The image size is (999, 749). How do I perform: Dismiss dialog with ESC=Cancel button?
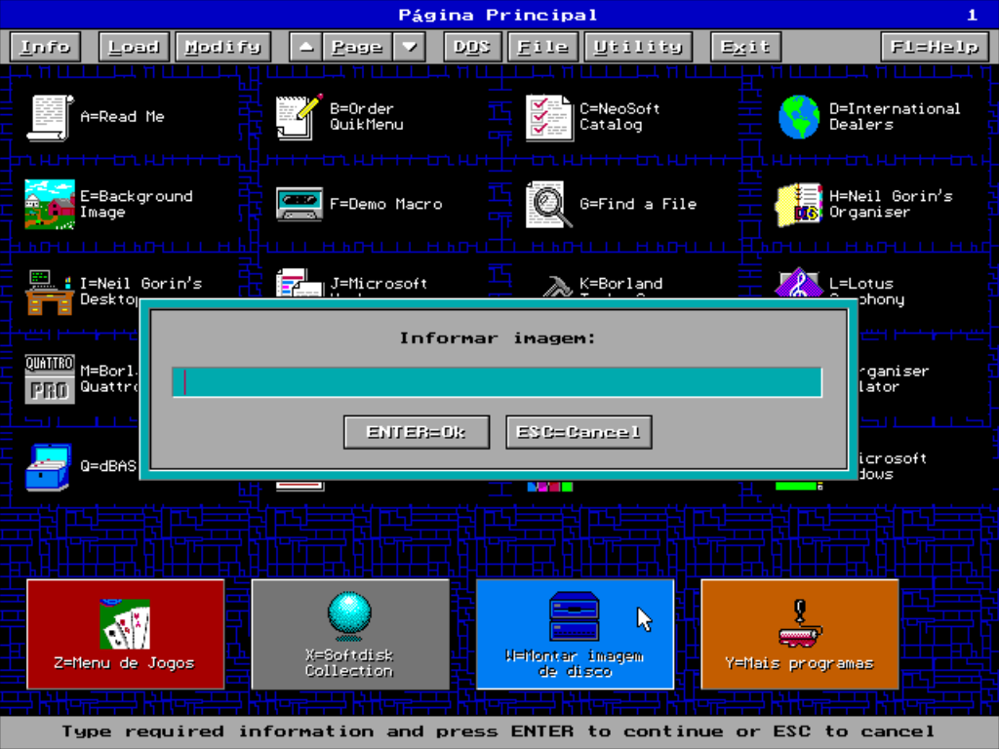579,432
